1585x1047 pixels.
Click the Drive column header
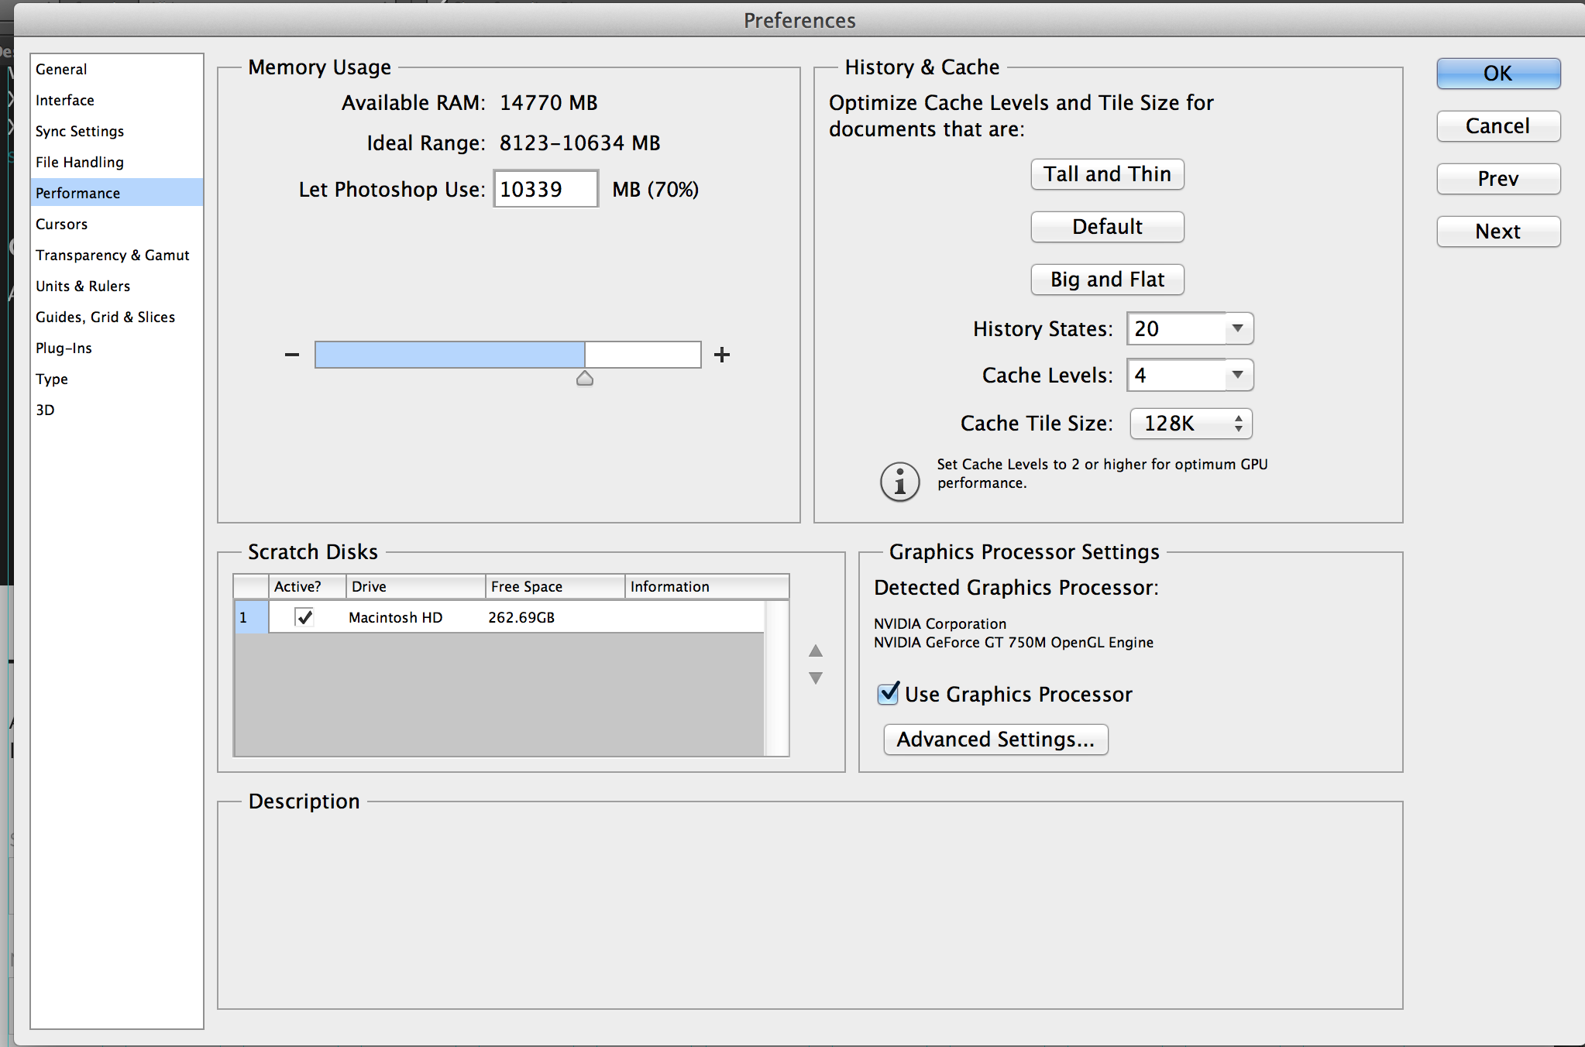pos(415,586)
